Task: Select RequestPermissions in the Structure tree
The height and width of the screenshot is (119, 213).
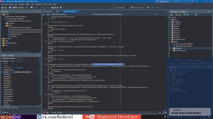Action: click(x=16, y=34)
